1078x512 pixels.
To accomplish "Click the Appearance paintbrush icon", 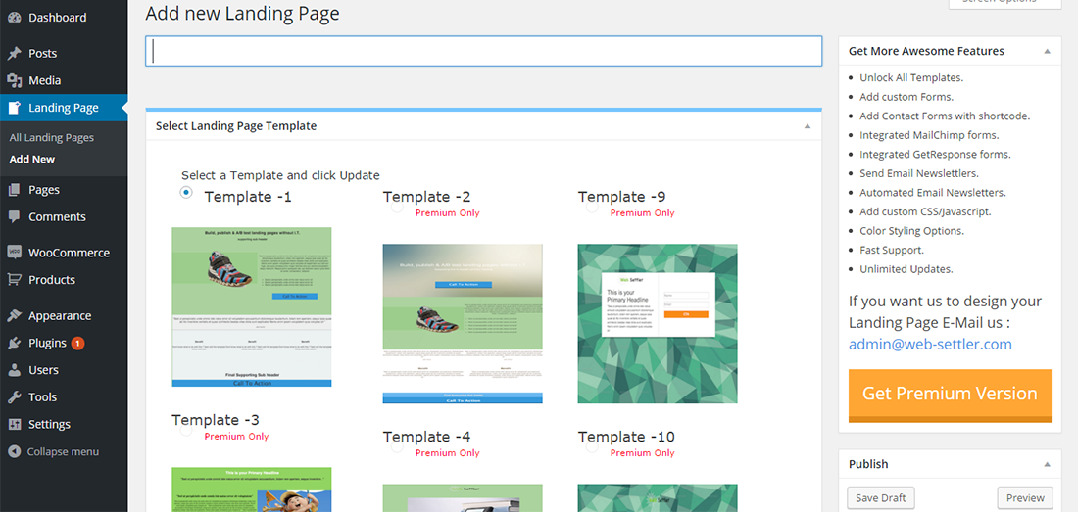I will pyautogui.click(x=14, y=315).
